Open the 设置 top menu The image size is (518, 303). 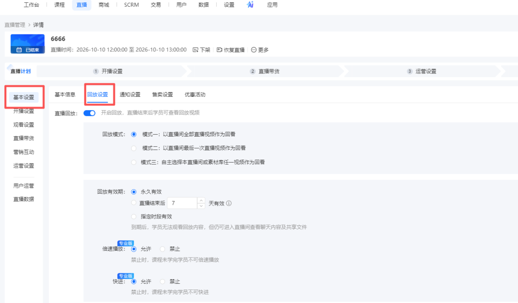pos(229,5)
